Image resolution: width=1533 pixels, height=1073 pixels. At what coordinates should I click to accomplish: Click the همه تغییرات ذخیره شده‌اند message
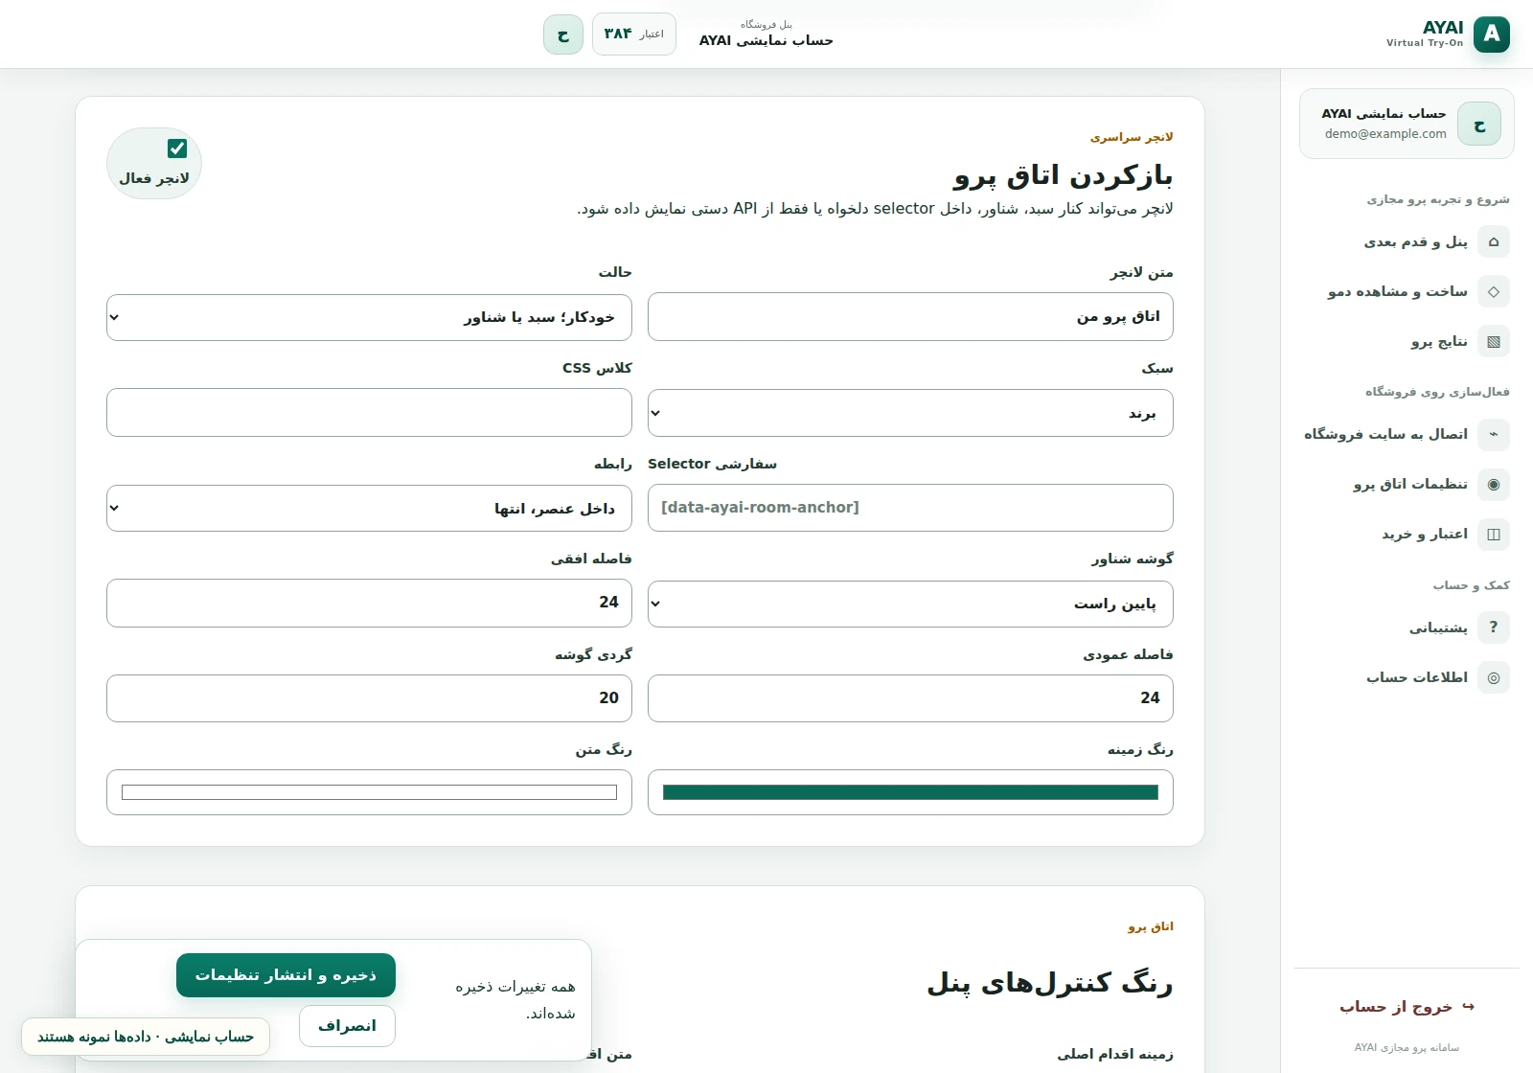(515, 1000)
